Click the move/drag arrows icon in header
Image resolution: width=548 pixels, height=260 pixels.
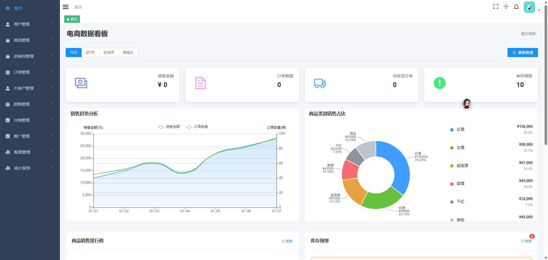pos(506,7)
